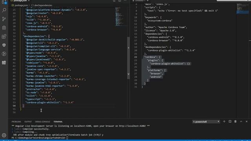The height and width of the screenshot is (141, 251).
Task: Click the "@angular/compiler-cli" entry
Action: tap(48, 46)
